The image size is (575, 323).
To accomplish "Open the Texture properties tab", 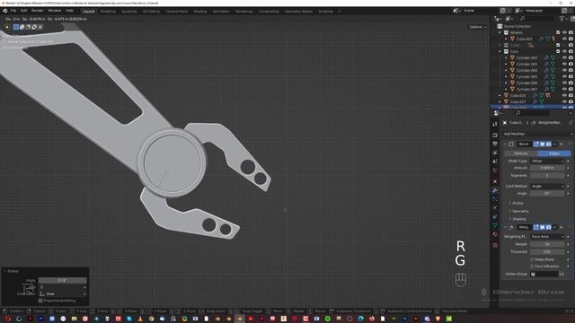I will click(495, 245).
